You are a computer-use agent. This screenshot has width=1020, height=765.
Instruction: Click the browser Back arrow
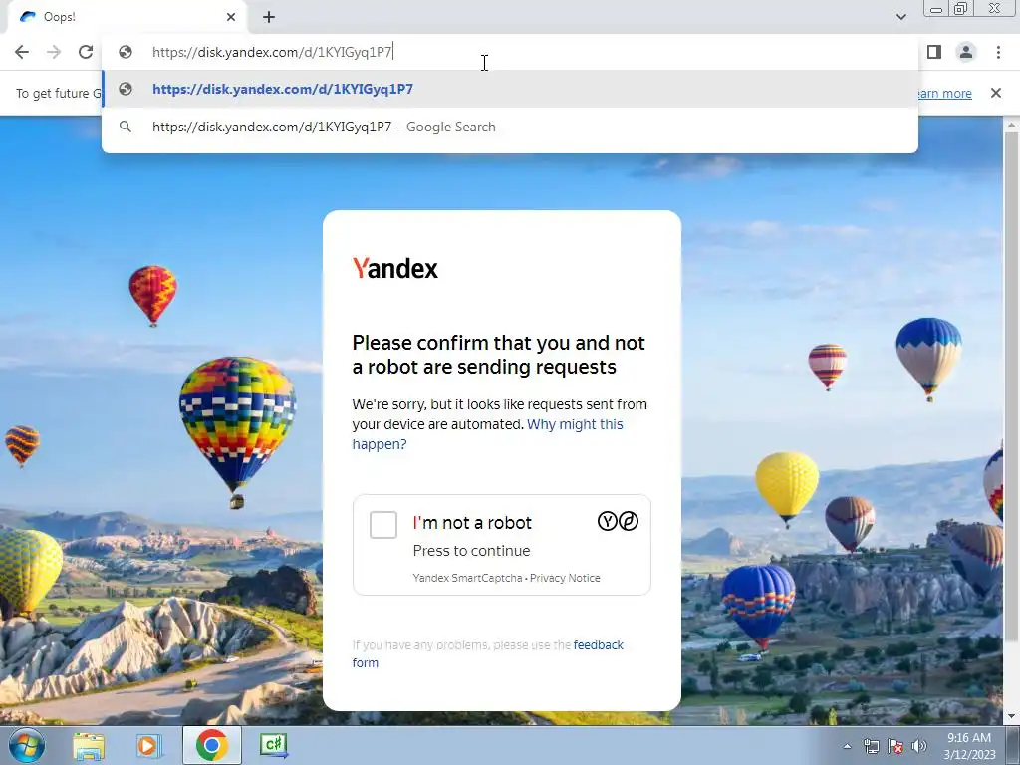tap(22, 52)
